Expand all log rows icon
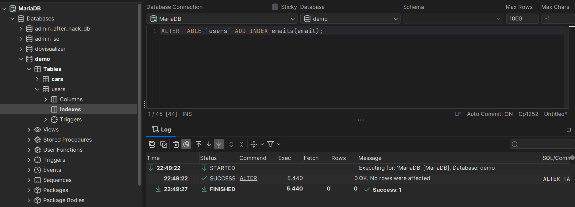This screenshot has height=207, width=575. coord(231,144)
